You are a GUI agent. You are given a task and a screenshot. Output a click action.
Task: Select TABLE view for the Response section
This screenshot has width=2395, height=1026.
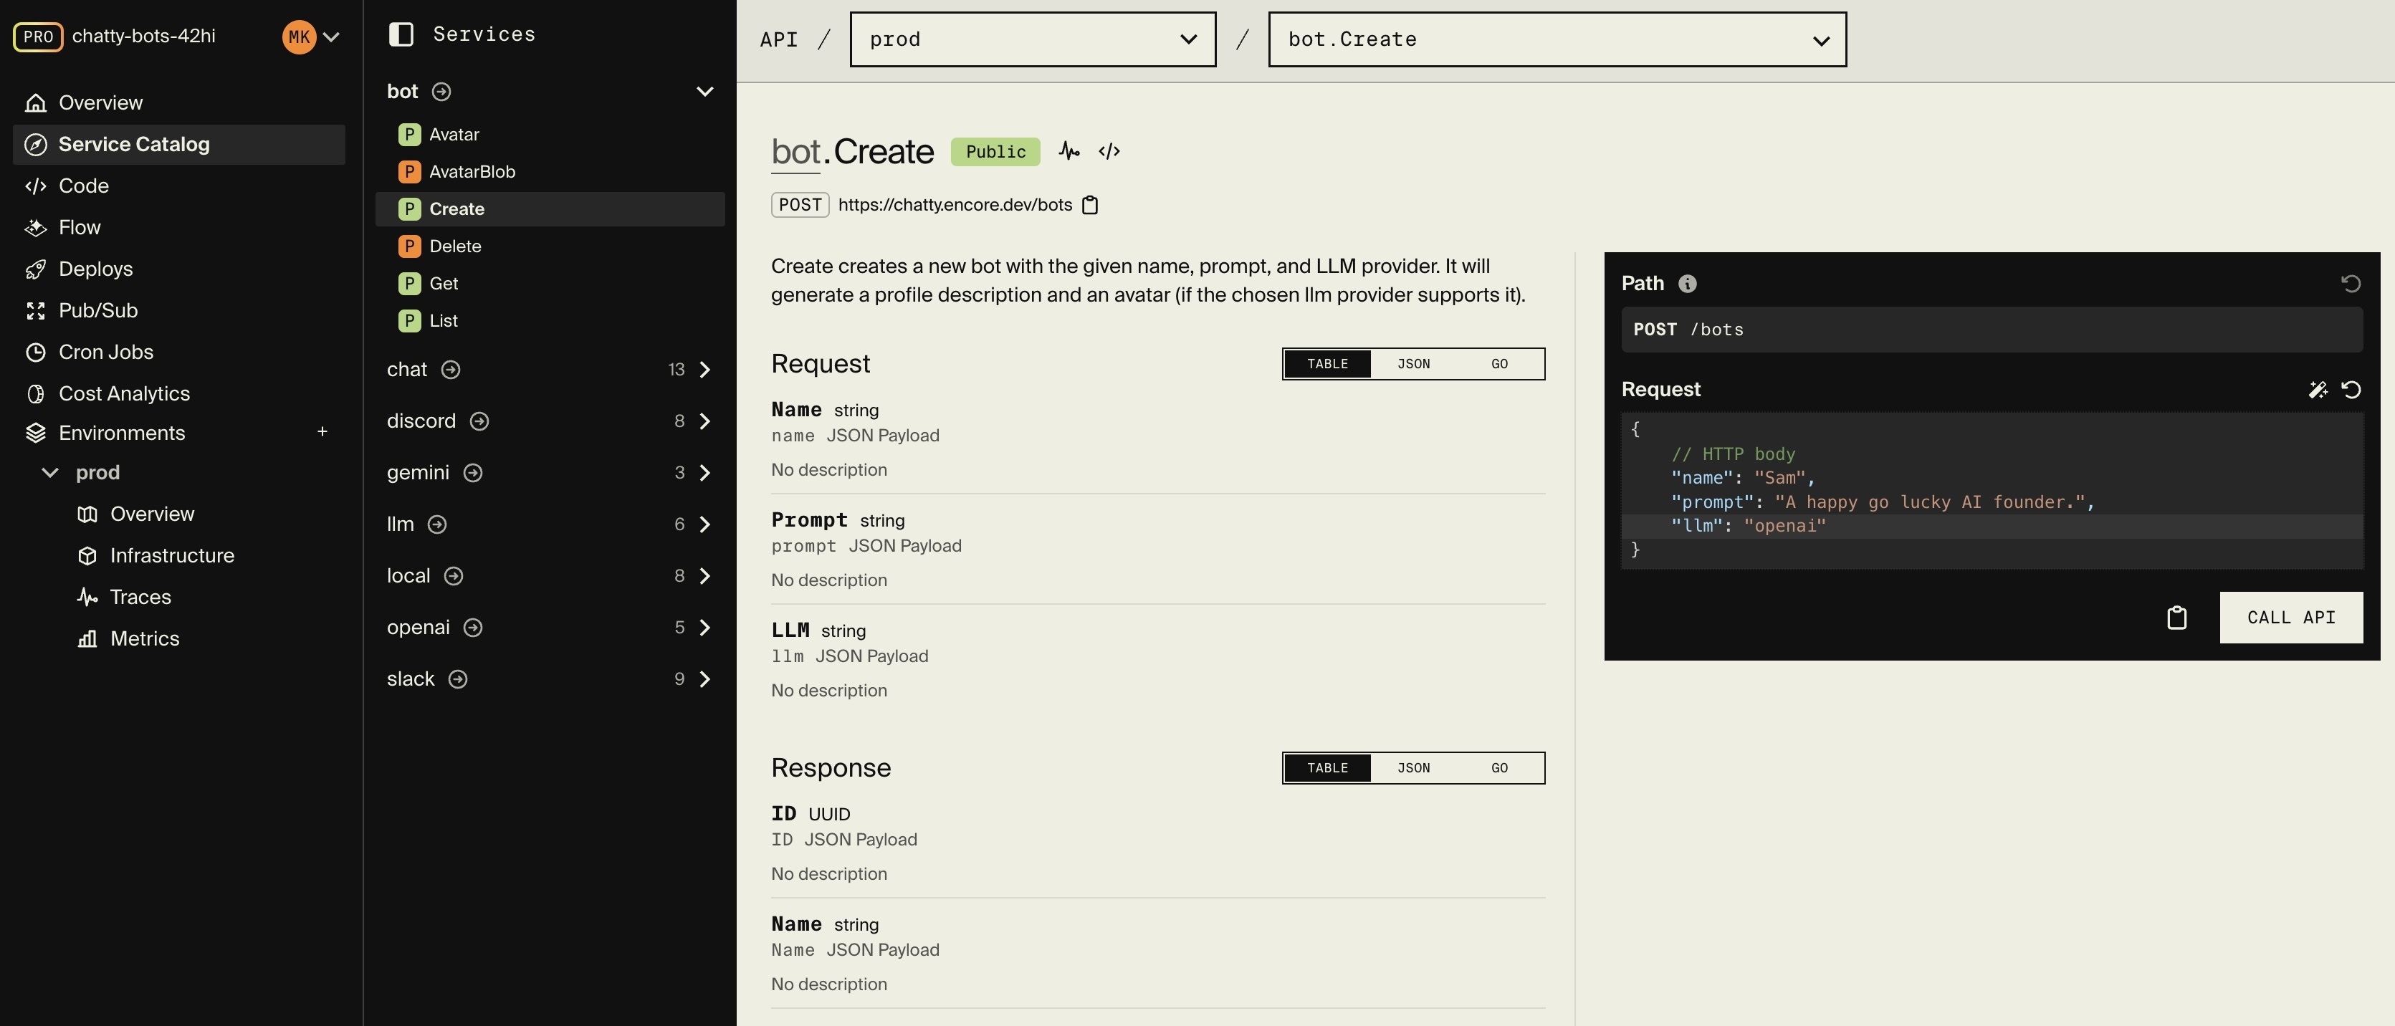pyautogui.click(x=1326, y=767)
